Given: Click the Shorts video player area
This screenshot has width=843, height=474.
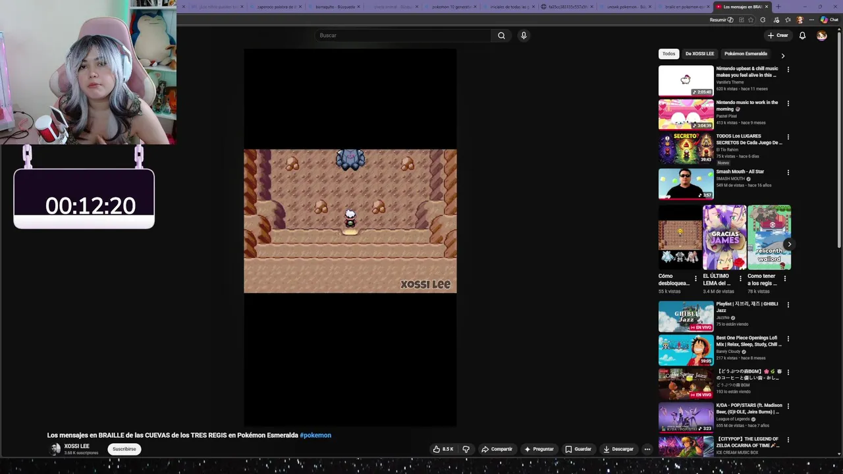Looking at the screenshot, I should [x=350, y=237].
